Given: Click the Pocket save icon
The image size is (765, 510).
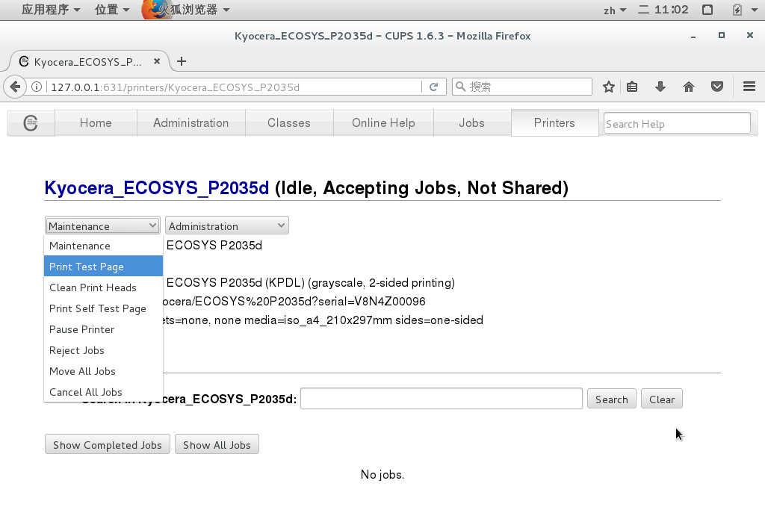Looking at the screenshot, I should tap(717, 87).
